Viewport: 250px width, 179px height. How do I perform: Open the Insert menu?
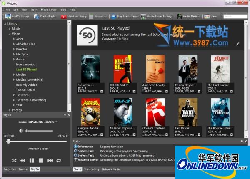click(x=34, y=10)
